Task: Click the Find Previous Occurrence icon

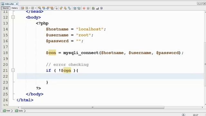Action: [x=44, y=8]
